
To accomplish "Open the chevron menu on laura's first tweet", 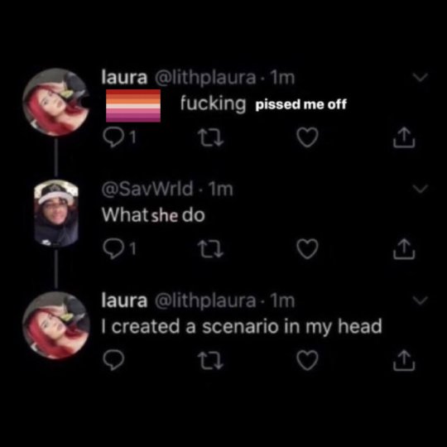I will click(421, 77).
